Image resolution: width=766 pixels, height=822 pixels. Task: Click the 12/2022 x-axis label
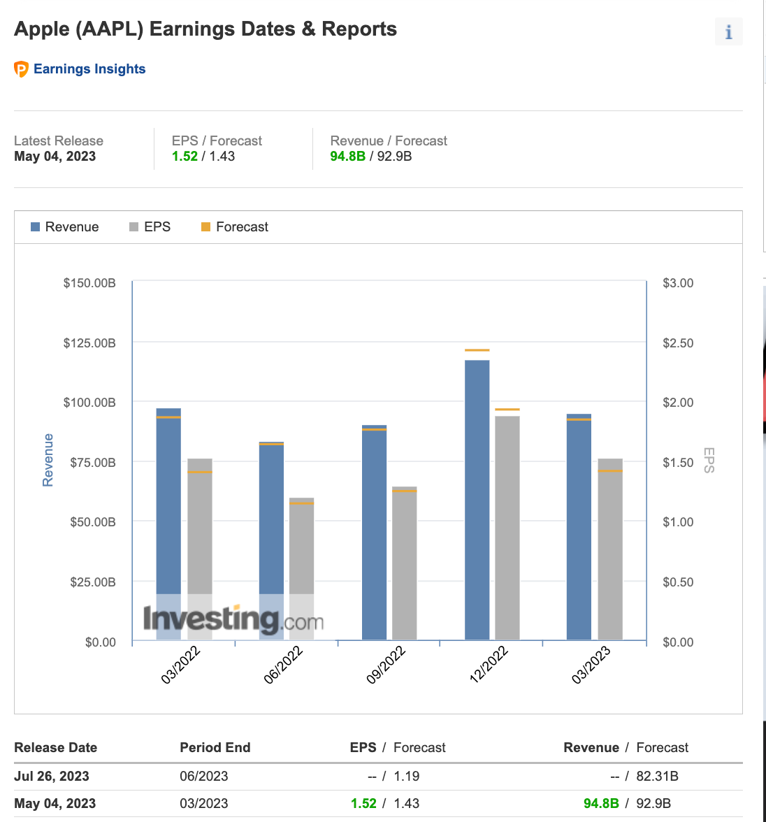click(489, 665)
